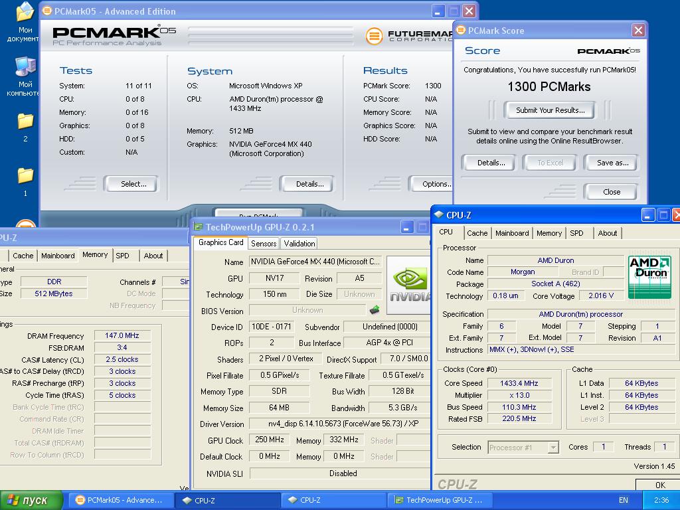The height and width of the screenshot is (510, 680).
Task: Click the GPU-Z BIOS save chip icon
Action: click(x=375, y=309)
